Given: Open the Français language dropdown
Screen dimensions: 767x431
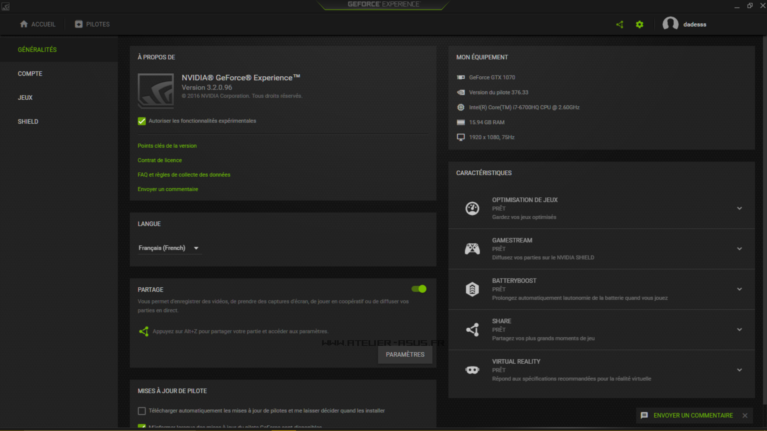Looking at the screenshot, I should (169, 248).
